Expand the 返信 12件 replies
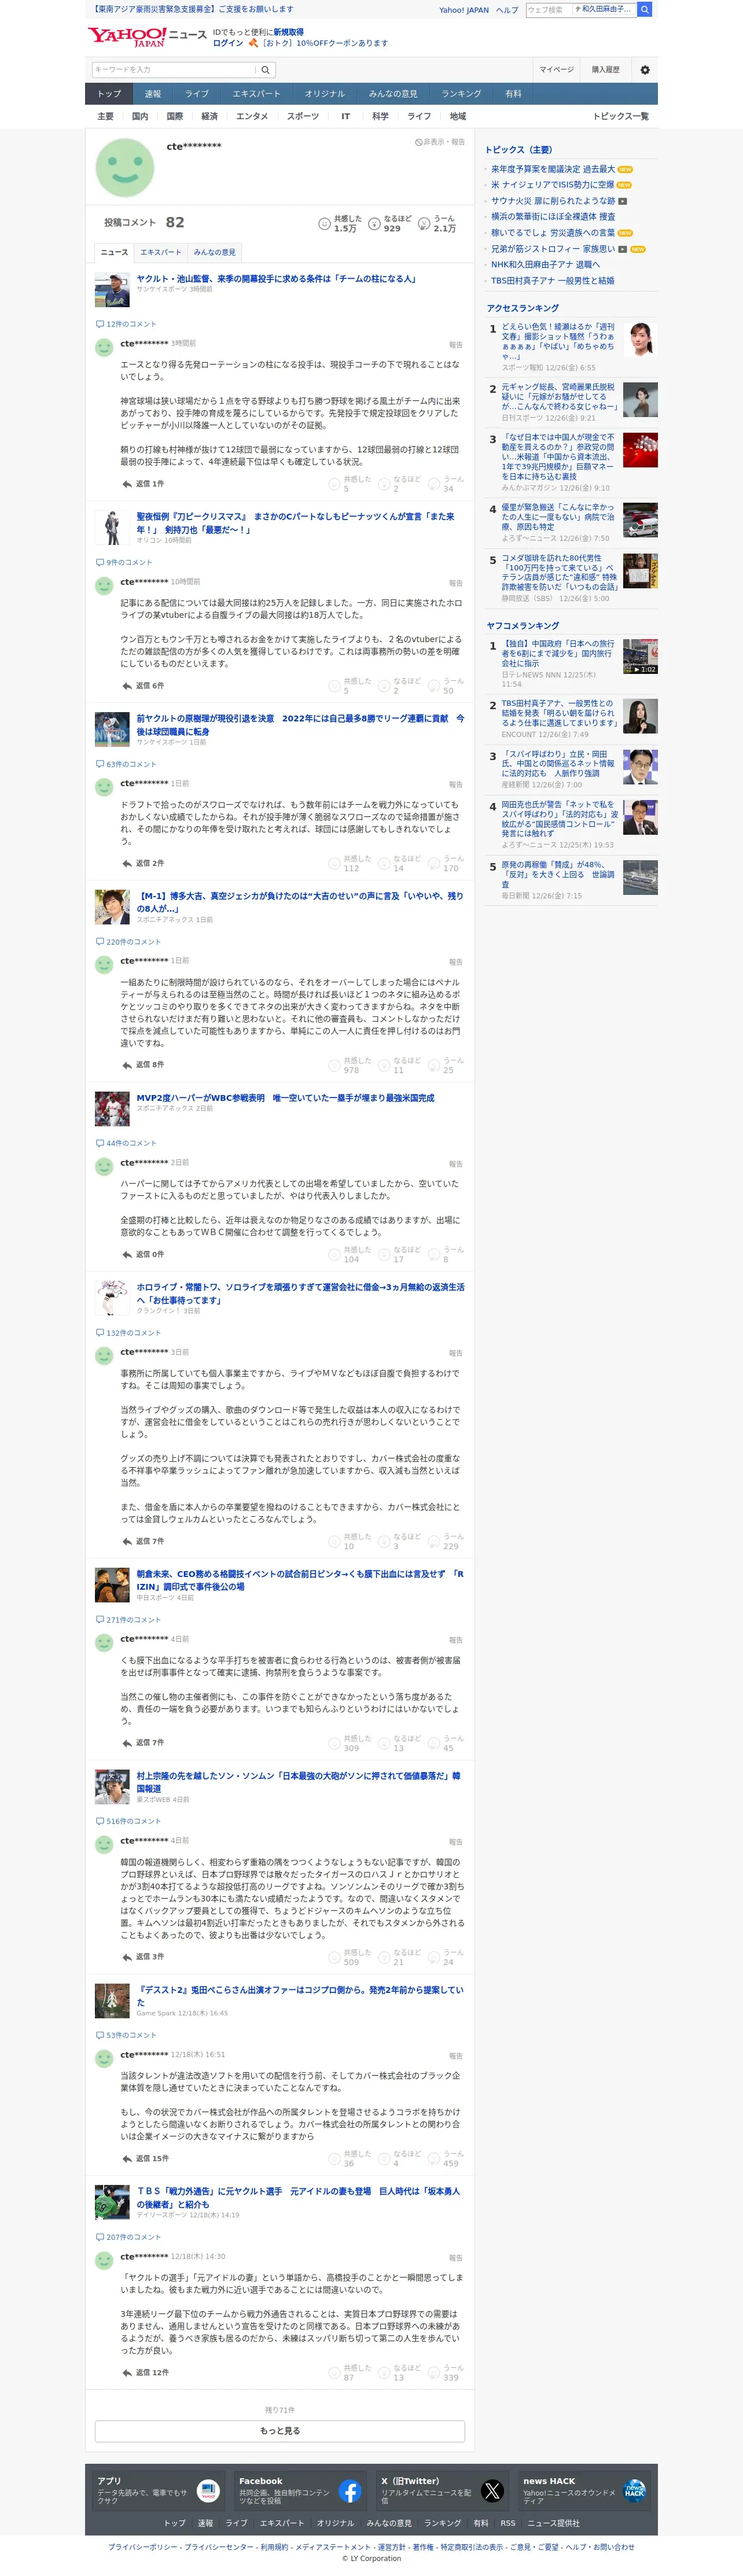The height and width of the screenshot is (2576, 743). click(145, 2372)
